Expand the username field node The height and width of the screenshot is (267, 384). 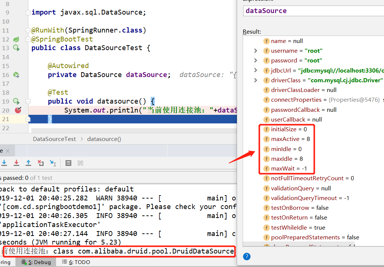click(x=256, y=51)
